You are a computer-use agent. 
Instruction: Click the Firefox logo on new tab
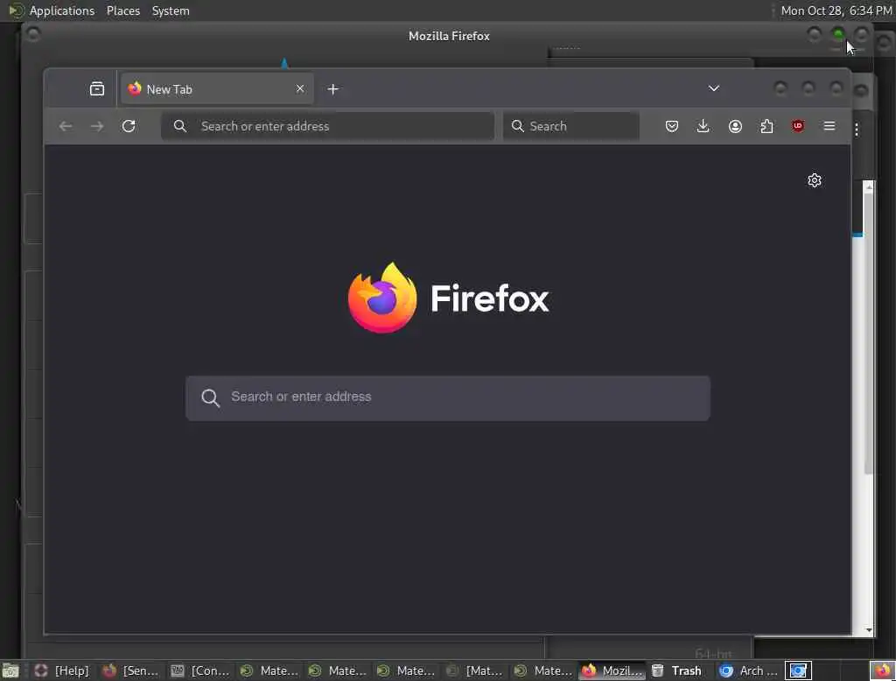point(382,298)
